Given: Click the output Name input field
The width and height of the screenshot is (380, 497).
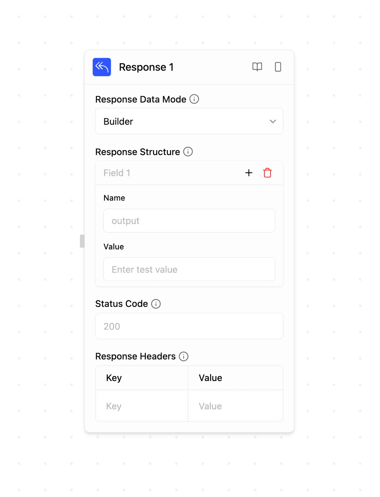Looking at the screenshot, I should click(x=189, y=221).
